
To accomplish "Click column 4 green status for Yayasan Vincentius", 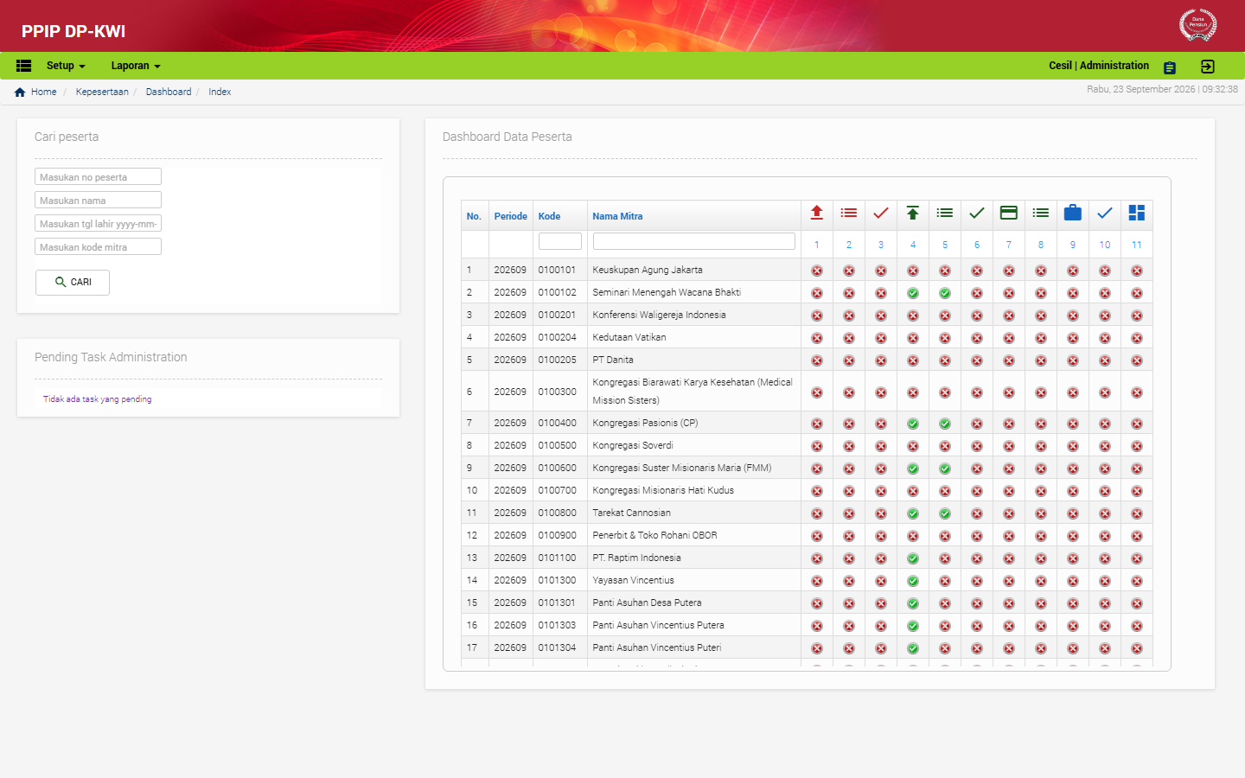I will 913,581.
